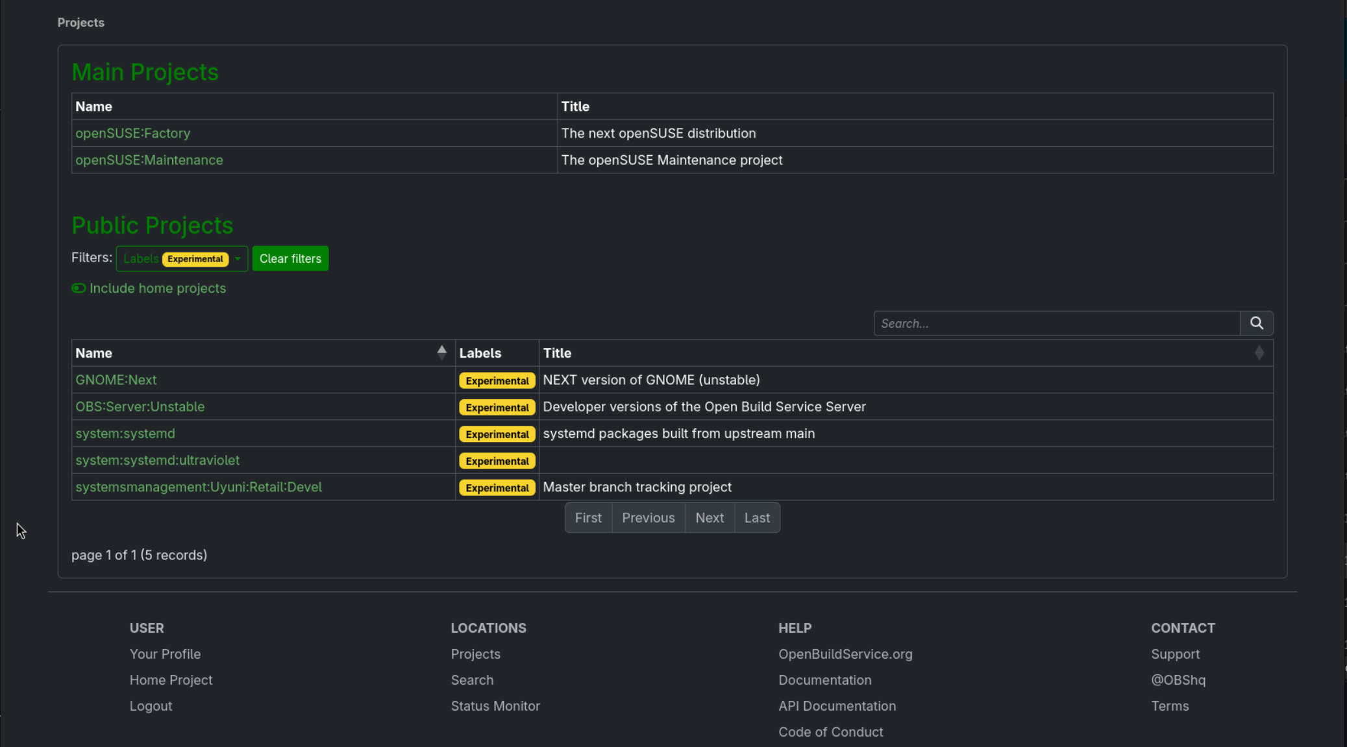Open Code of Conduct link
The width and height of the screenshot is (1347, 747).
pos(830,732)
